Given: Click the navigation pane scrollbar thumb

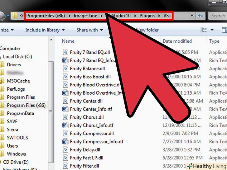Looking at the screenshot, I should 51,112.
